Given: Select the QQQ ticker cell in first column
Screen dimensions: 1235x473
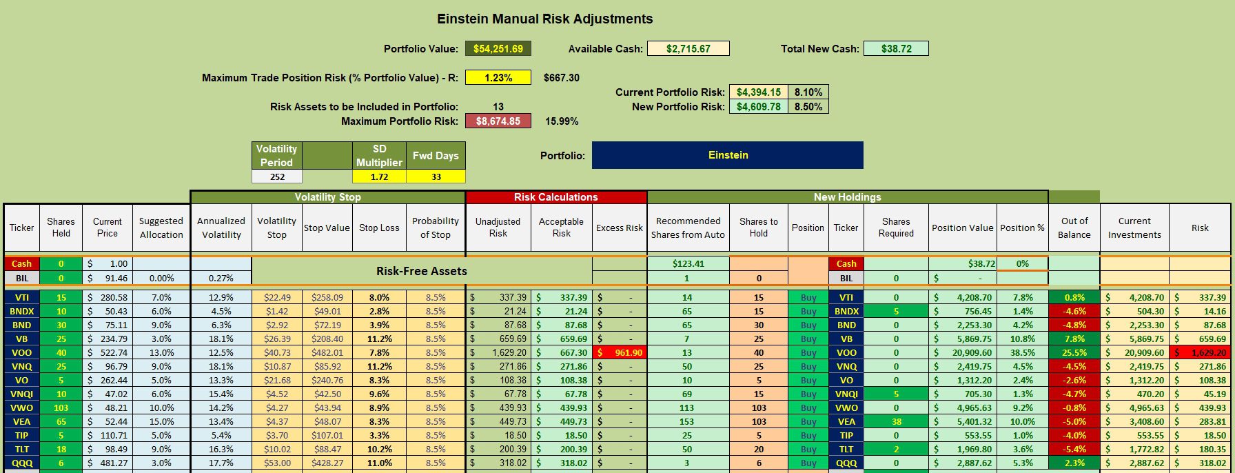Looking at the screenshot, I should (21, 463).
